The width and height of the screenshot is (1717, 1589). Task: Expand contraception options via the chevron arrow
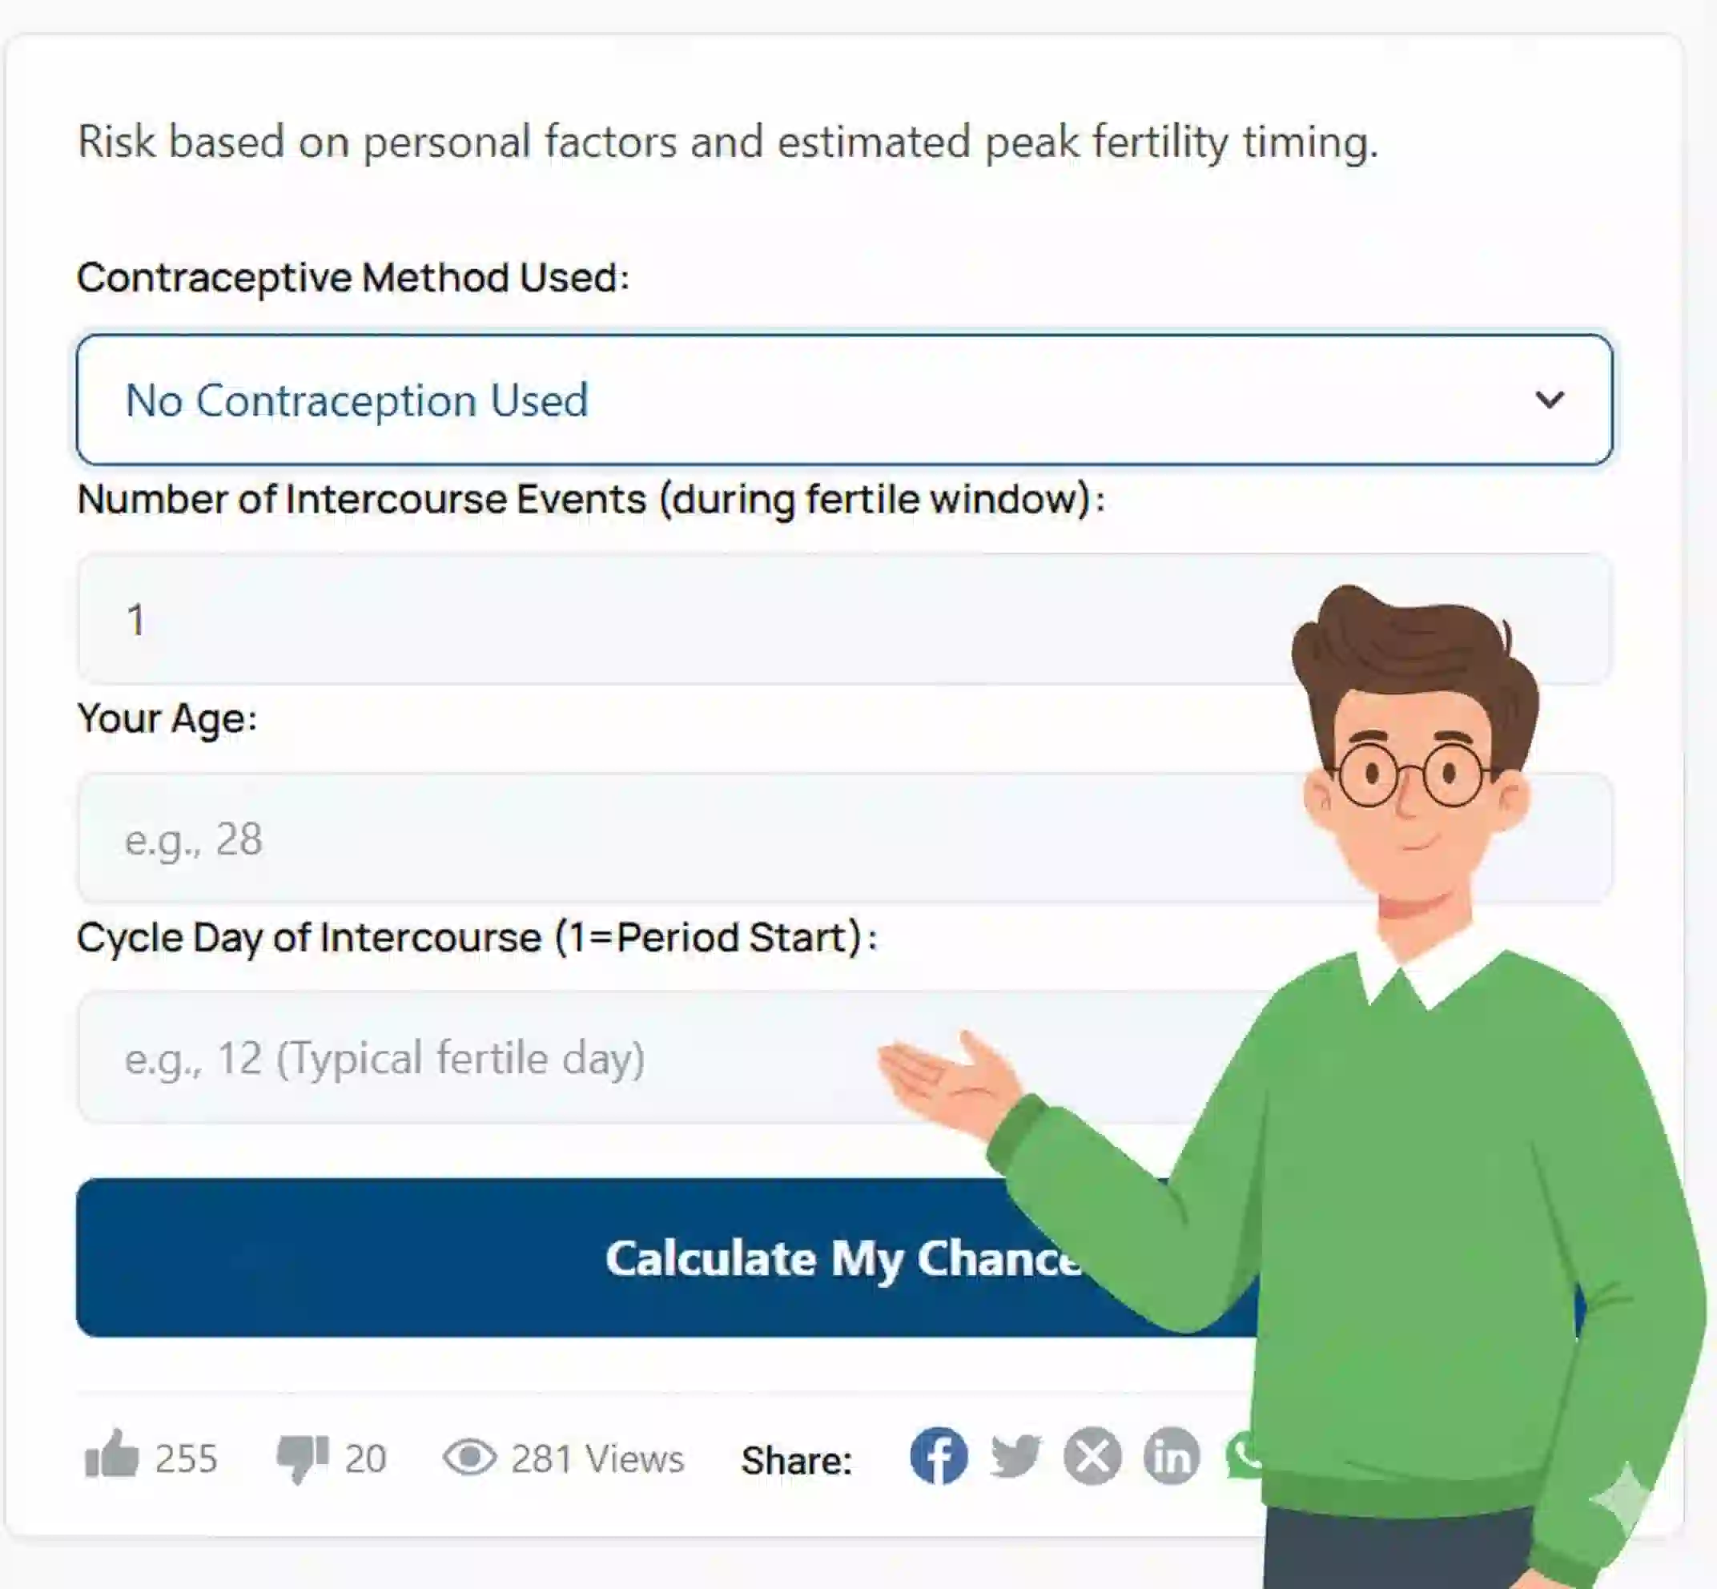point(1550,400)
